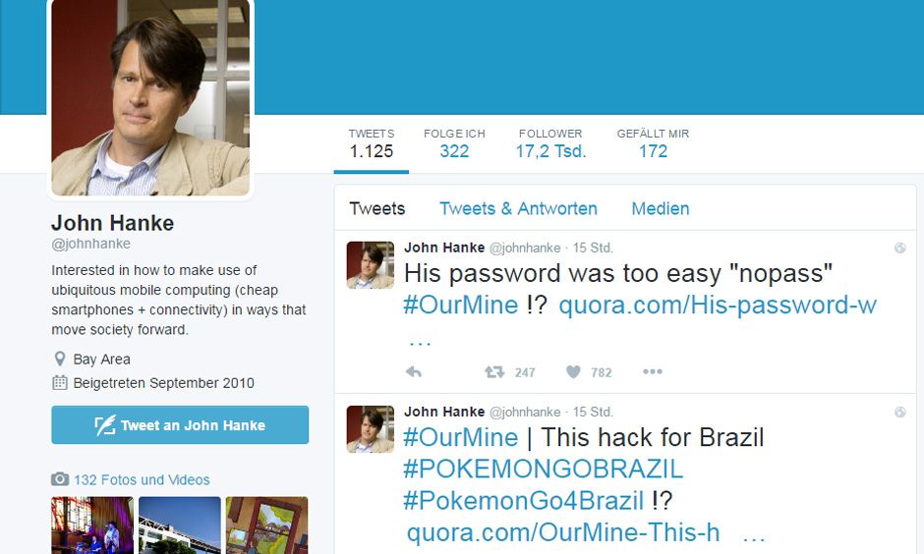Open Gefällt mir count of 172
Screen dimensions: 924x554
[653, 144]
